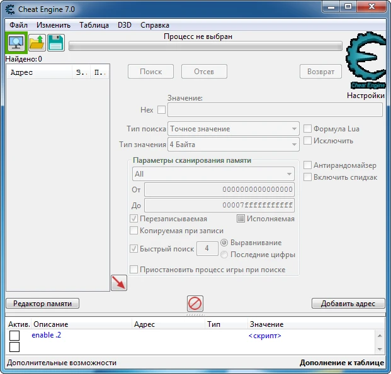This screenshot has height=374, width=391.
Task: Toggle the Hex checkbox
Action: (161, 109)
